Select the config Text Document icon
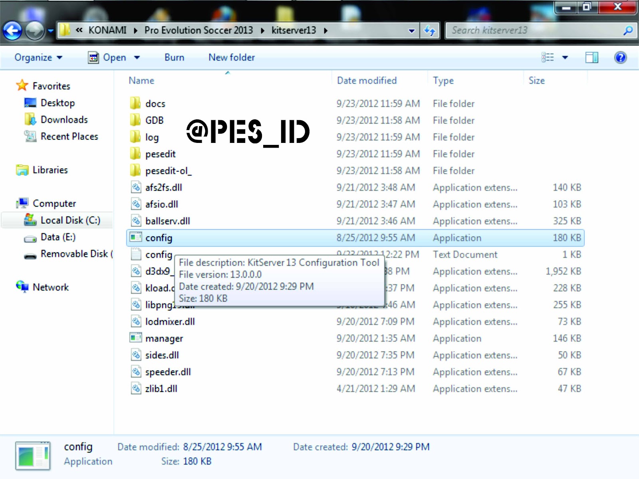 [136, 254]
